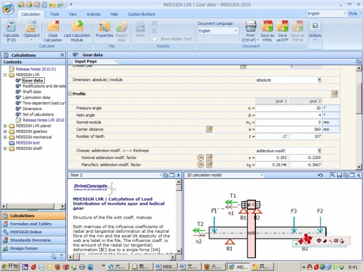Click the MDESIGN application orb button

[8, 8]
